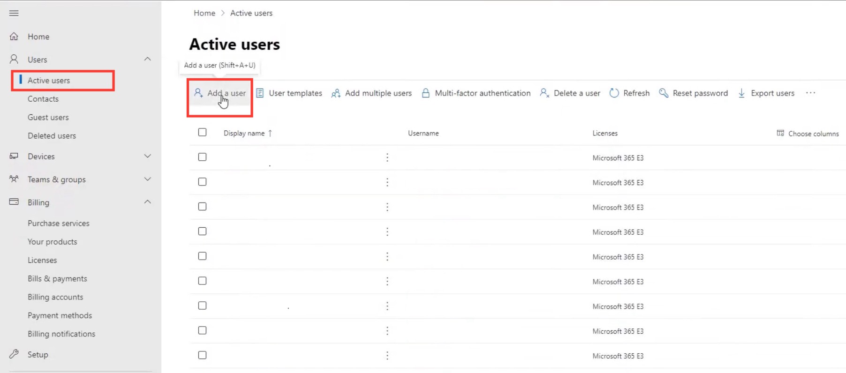Collapse the Billing section chevron
Viewport: 846px width, 373px height.
[x=147, y=202]
